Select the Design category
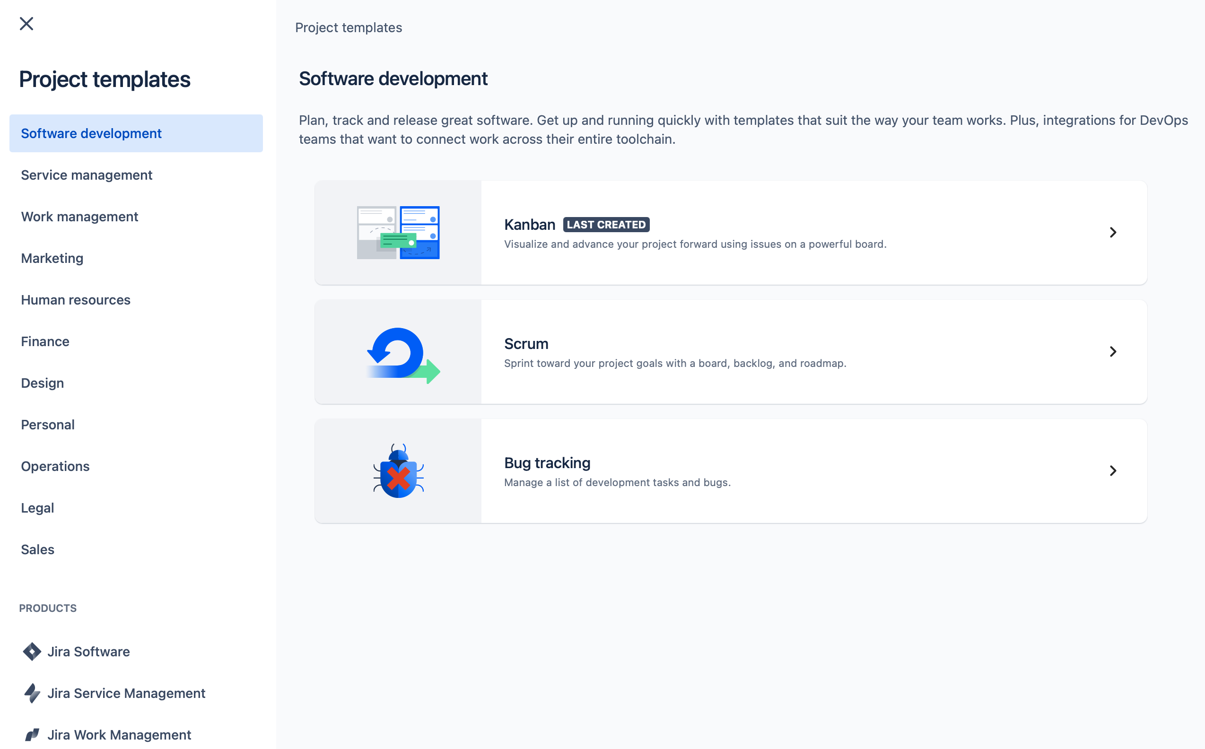Viewport: 1205px width, 749px height. [136, 383]
